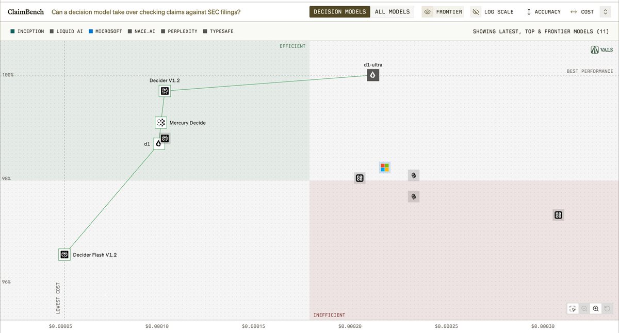
Task: Click the 'Showing latest, top & frontier models (11)' text
Action: (x=541, y=31)
